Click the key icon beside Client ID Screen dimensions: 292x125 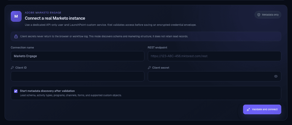click(x=12, y=68)
